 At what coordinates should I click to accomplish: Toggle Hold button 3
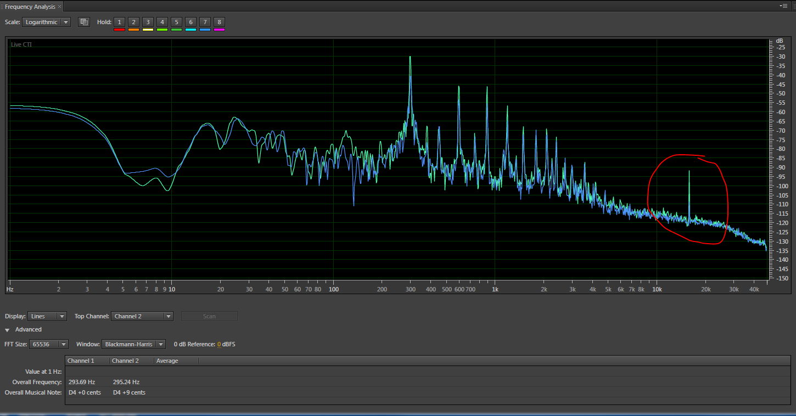(148, 22)
